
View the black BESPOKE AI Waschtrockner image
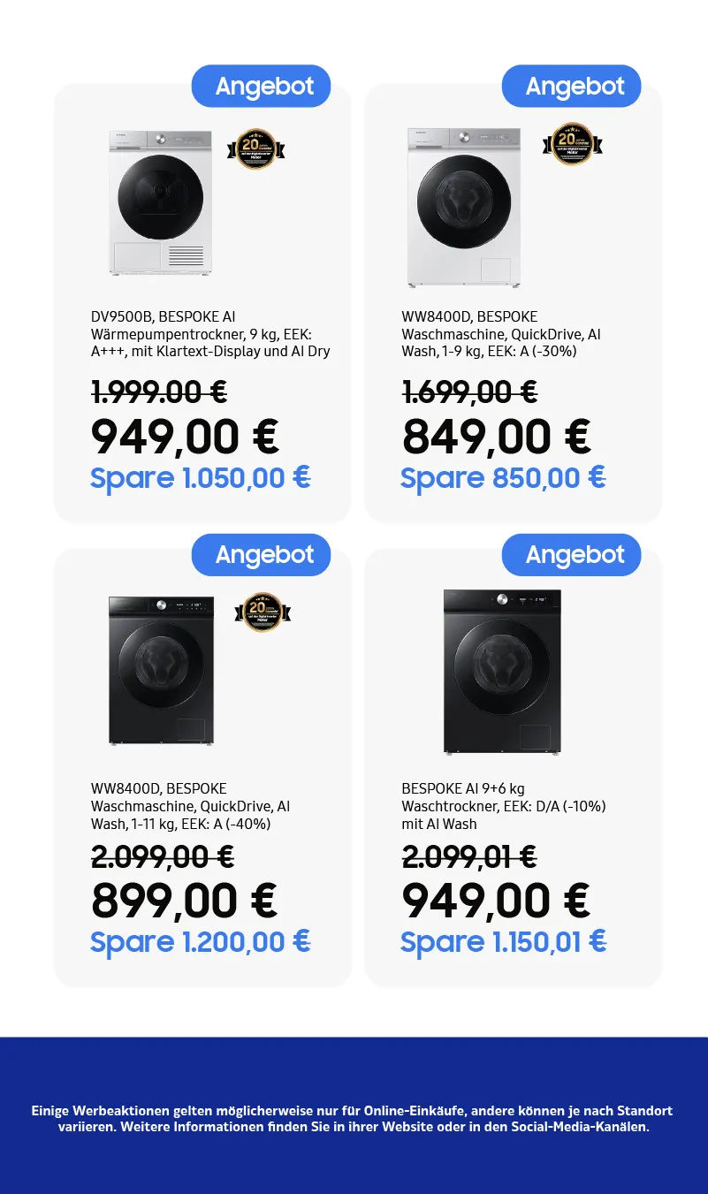click(502, 672)
